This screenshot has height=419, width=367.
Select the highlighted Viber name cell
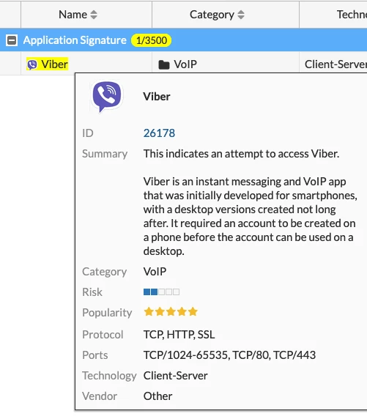pyautogui.click(x=48, y=64)
